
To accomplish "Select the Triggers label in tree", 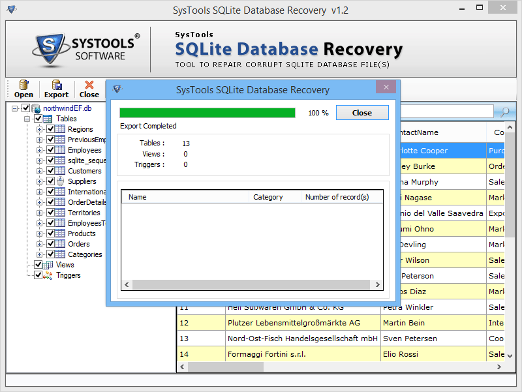I will pyautogui.click(x=69, y=275).
